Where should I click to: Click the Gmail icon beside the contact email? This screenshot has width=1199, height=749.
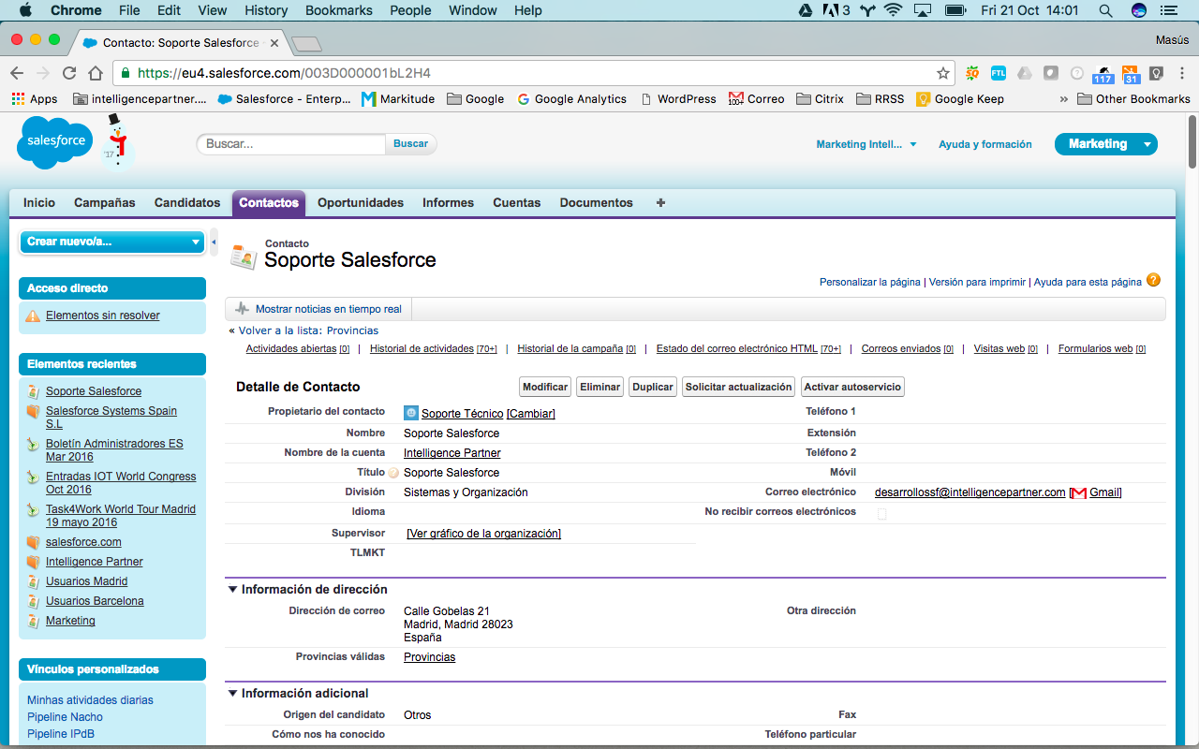coord(1078,492)
